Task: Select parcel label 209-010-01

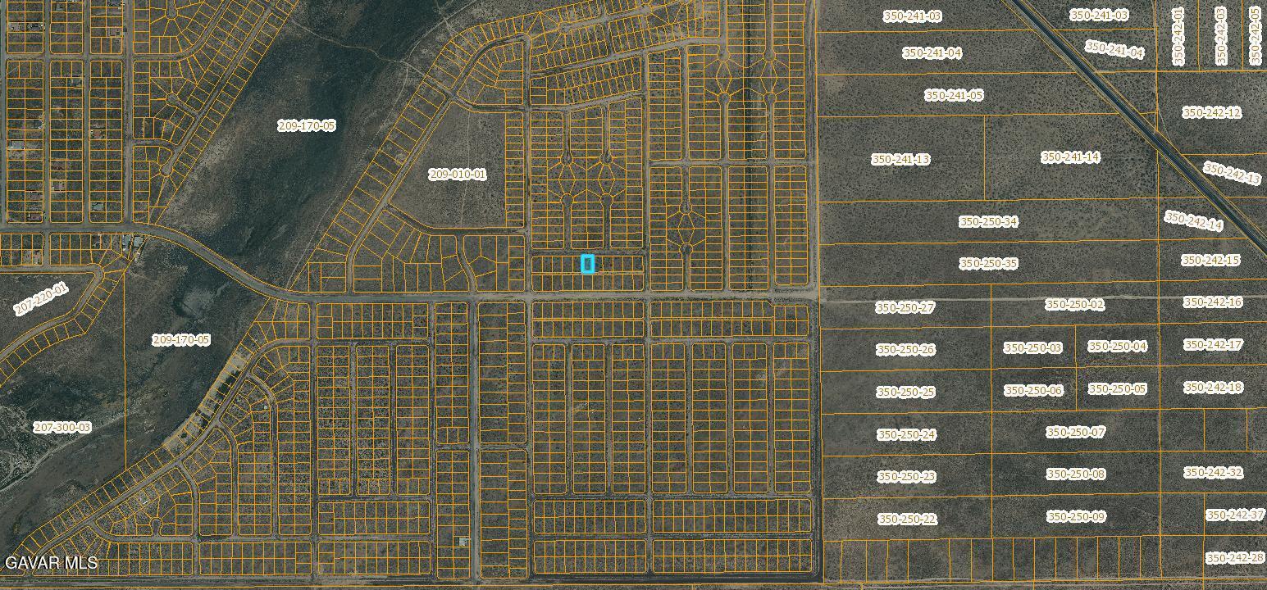Action: tap(458, 175)
